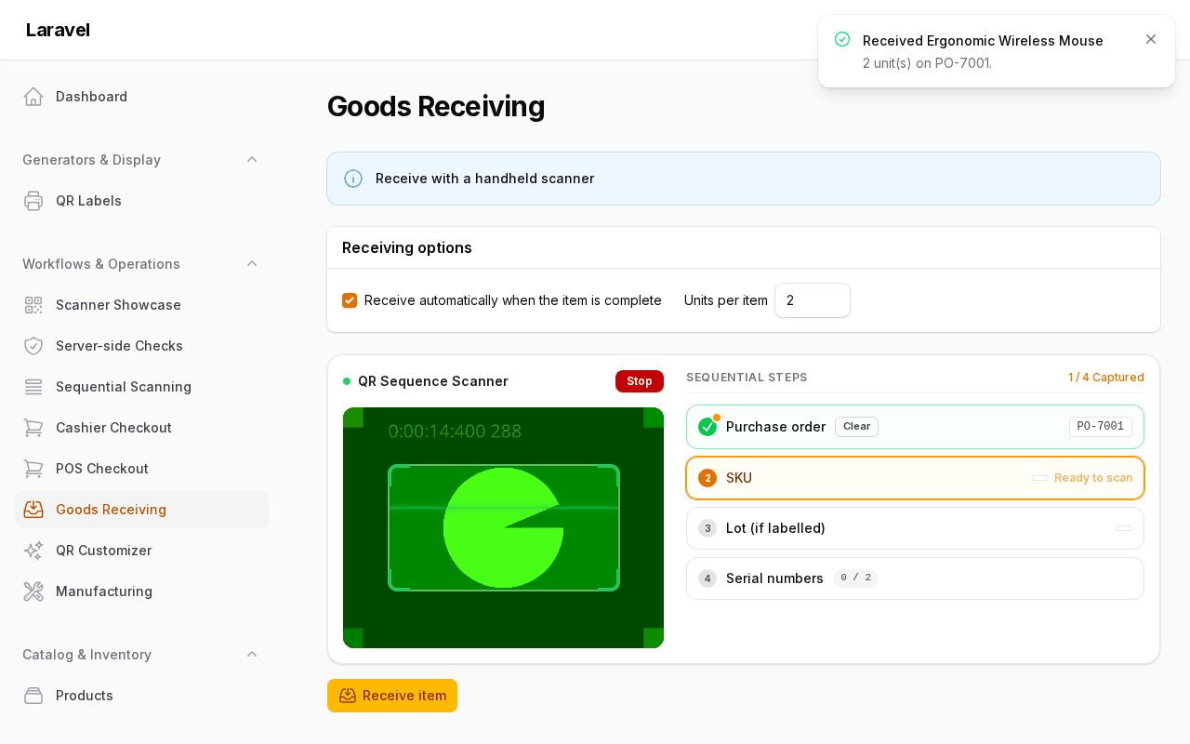Select the SKU step row
The image size is (1190, 744).
click(x=915, y=478)
